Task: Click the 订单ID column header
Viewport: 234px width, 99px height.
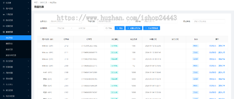Action: (66, 39)
